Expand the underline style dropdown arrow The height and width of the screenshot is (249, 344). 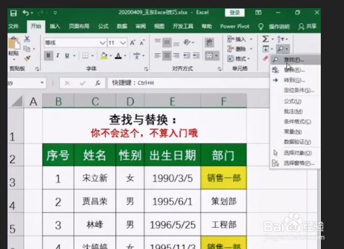pyautogui.click(x=75, y=56)
